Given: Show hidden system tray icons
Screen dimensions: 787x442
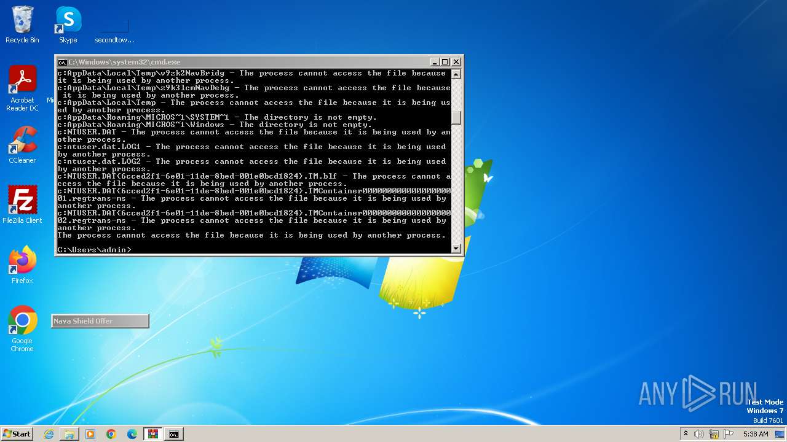Looking at the screenshot, I should coord(686,434).
